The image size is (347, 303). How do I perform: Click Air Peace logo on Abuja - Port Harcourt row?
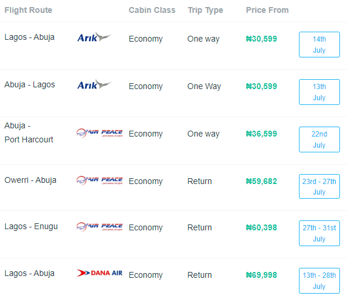(x=100, y=133)
